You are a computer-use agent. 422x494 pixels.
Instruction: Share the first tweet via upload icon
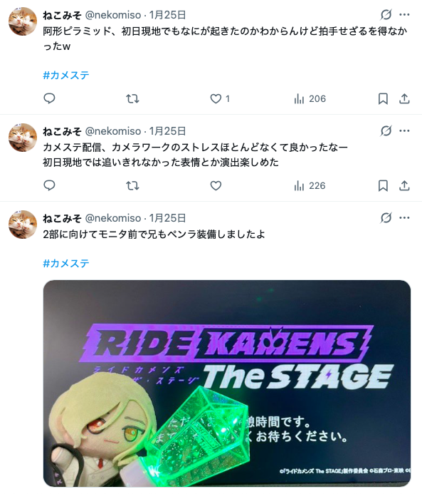(404, 99)
